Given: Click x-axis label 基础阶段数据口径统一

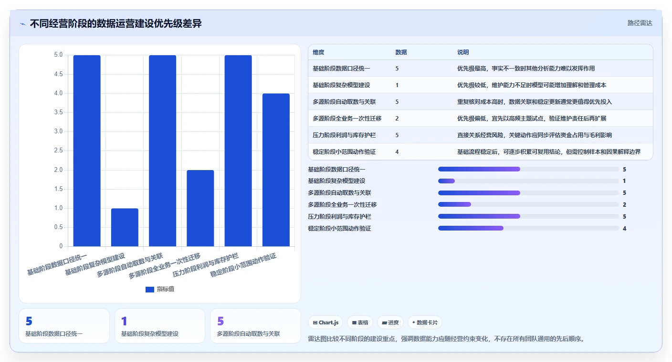Looking at the screenshot, I should 57,265.
